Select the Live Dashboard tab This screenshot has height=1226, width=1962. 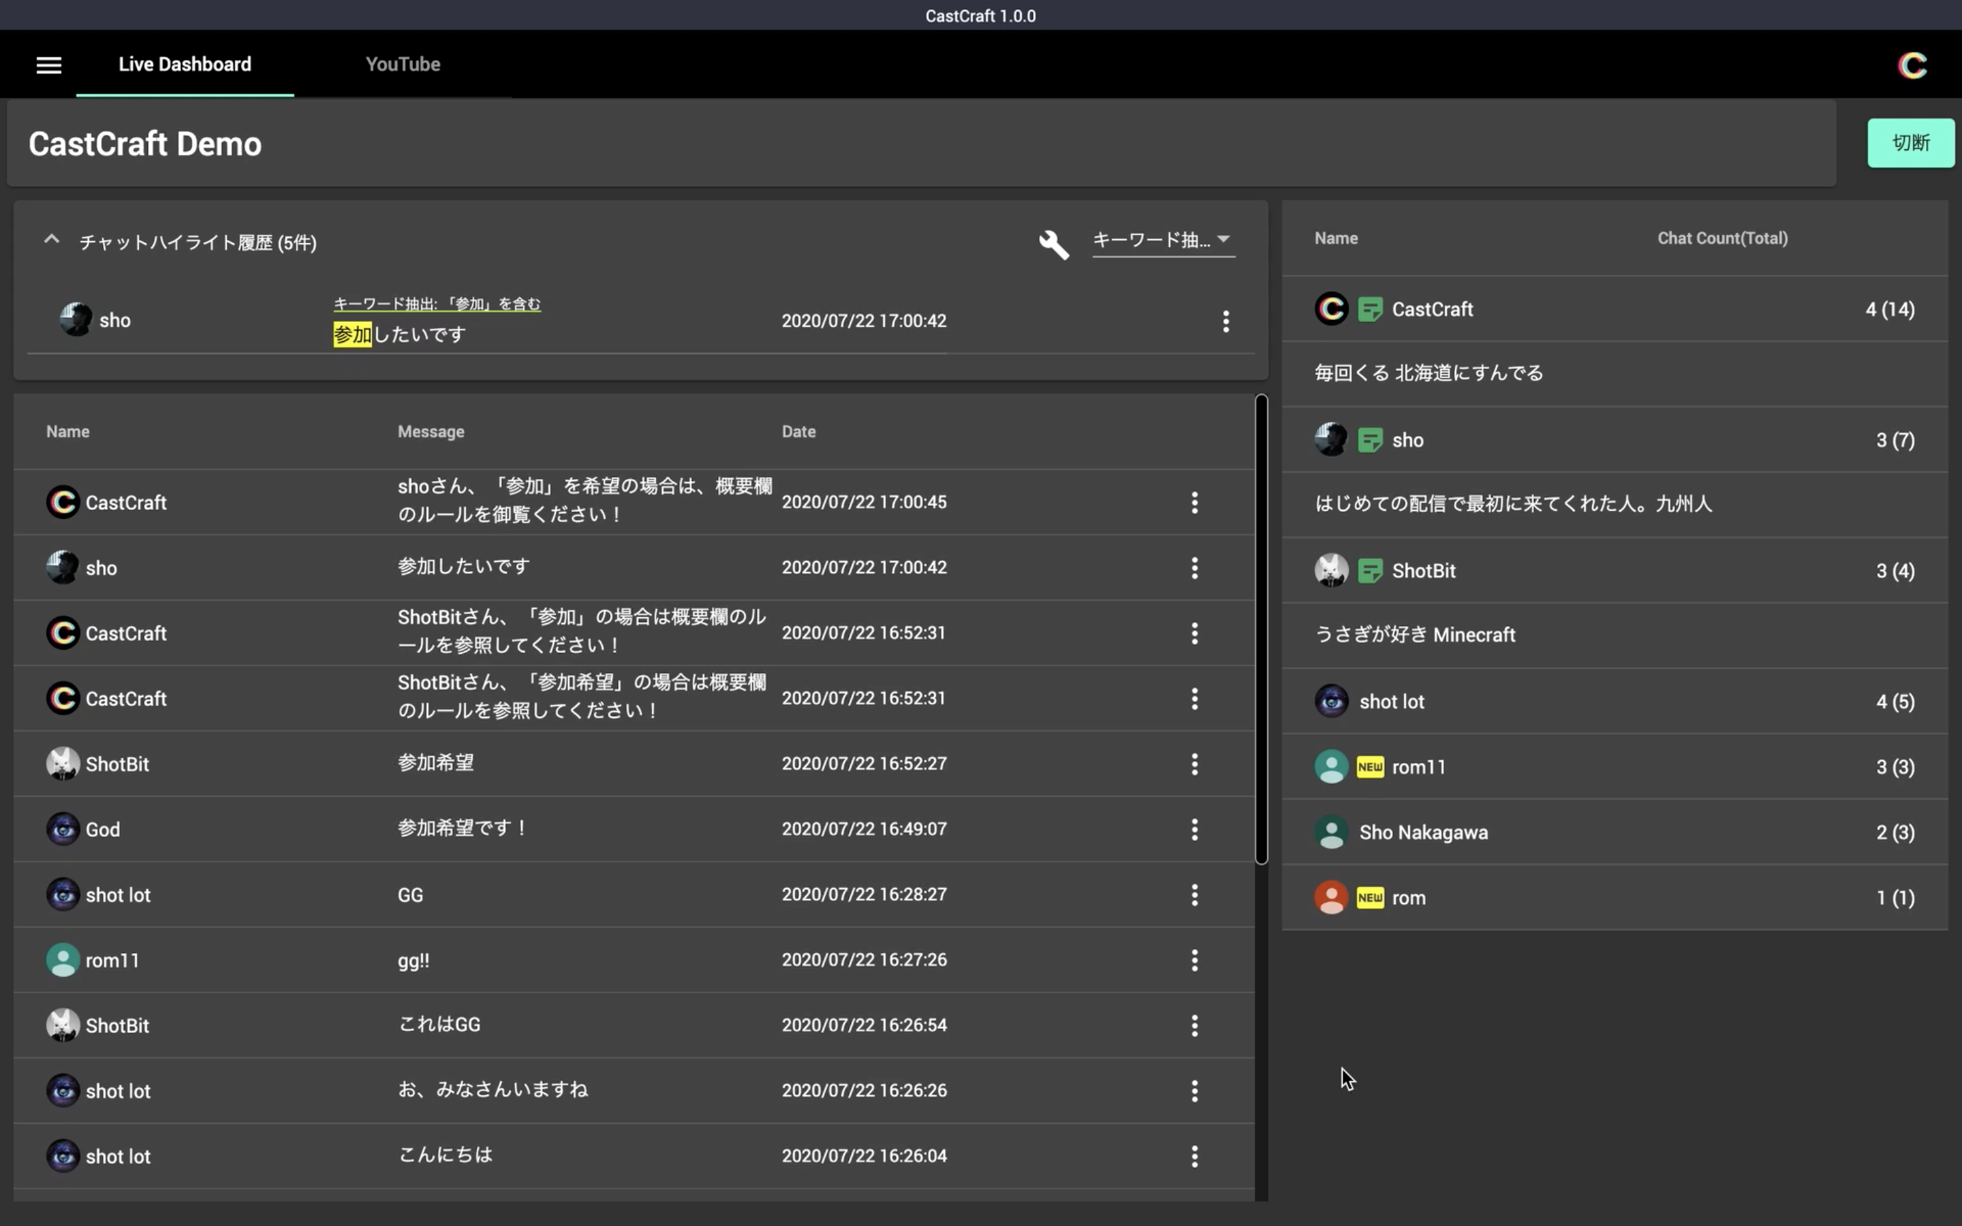pos(185,63)
